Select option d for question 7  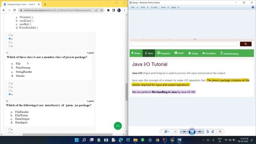coord(10,94)
